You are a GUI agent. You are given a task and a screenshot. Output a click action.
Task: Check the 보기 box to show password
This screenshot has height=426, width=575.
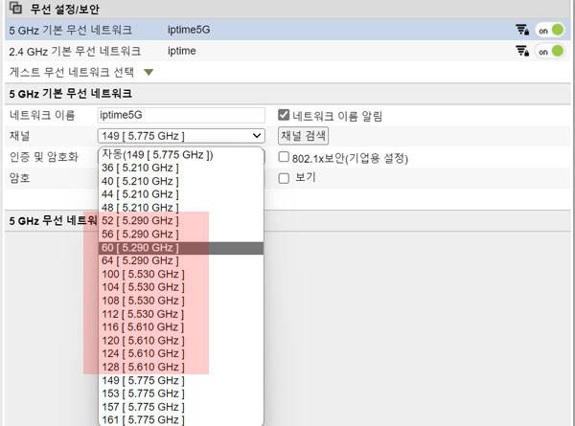pos(284,177)
